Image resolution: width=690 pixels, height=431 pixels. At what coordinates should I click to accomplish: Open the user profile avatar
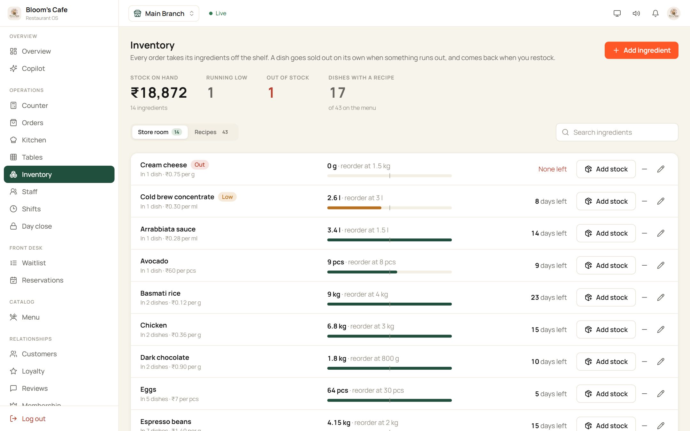point(674,13)
